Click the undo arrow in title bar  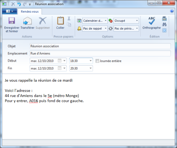click(19, 4)
